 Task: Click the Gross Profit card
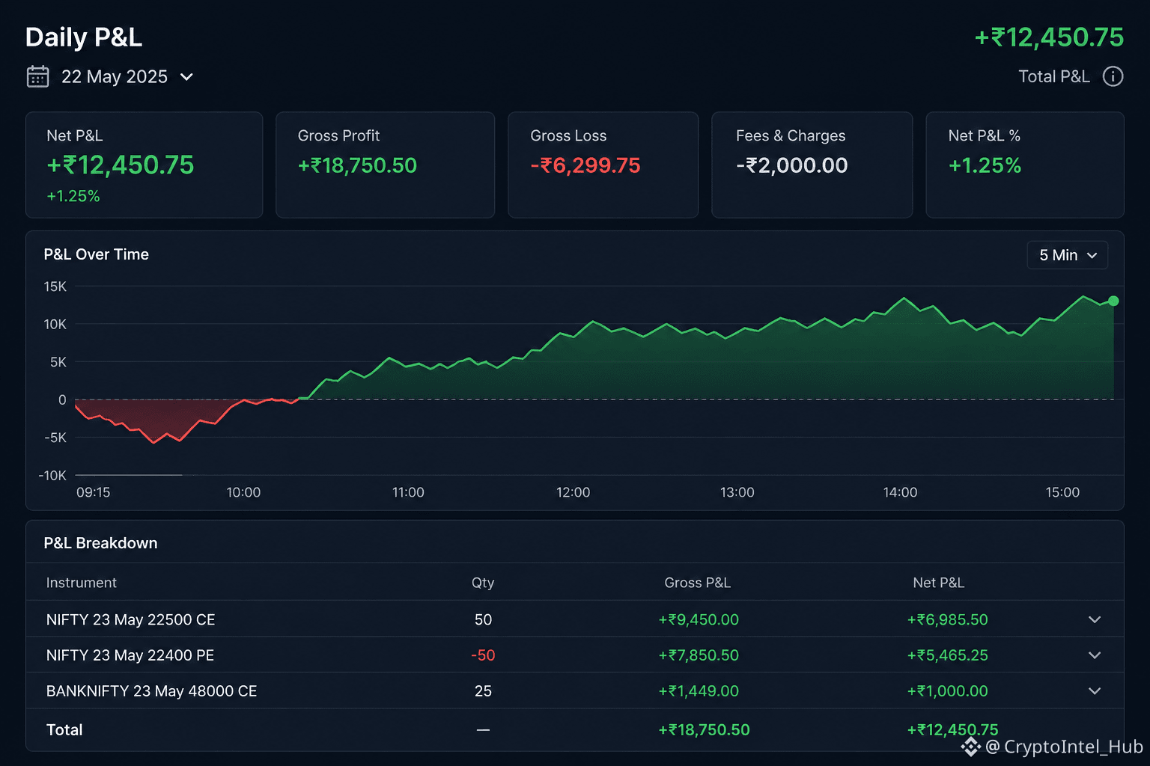[x=385, y=165]
